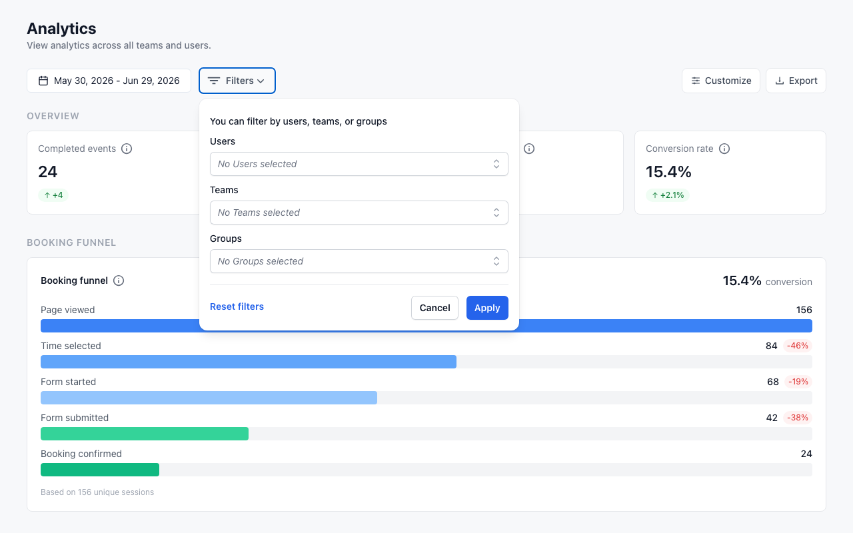Screen dimensions: 853x533
Task: Click the partially hidden info icon beside filter panel
Action: [x=529, y=149]
